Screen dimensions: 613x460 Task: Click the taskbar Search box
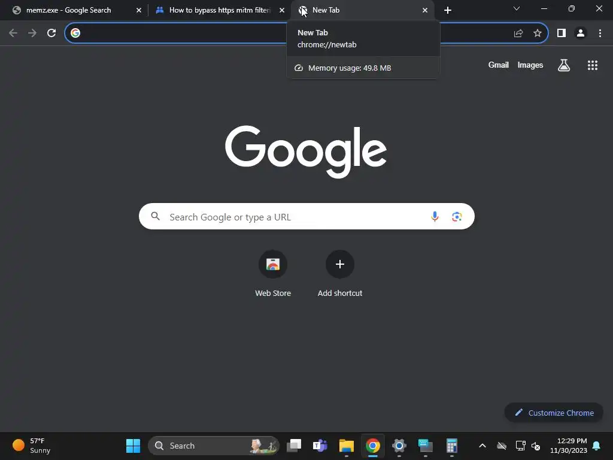pos(213,446)
